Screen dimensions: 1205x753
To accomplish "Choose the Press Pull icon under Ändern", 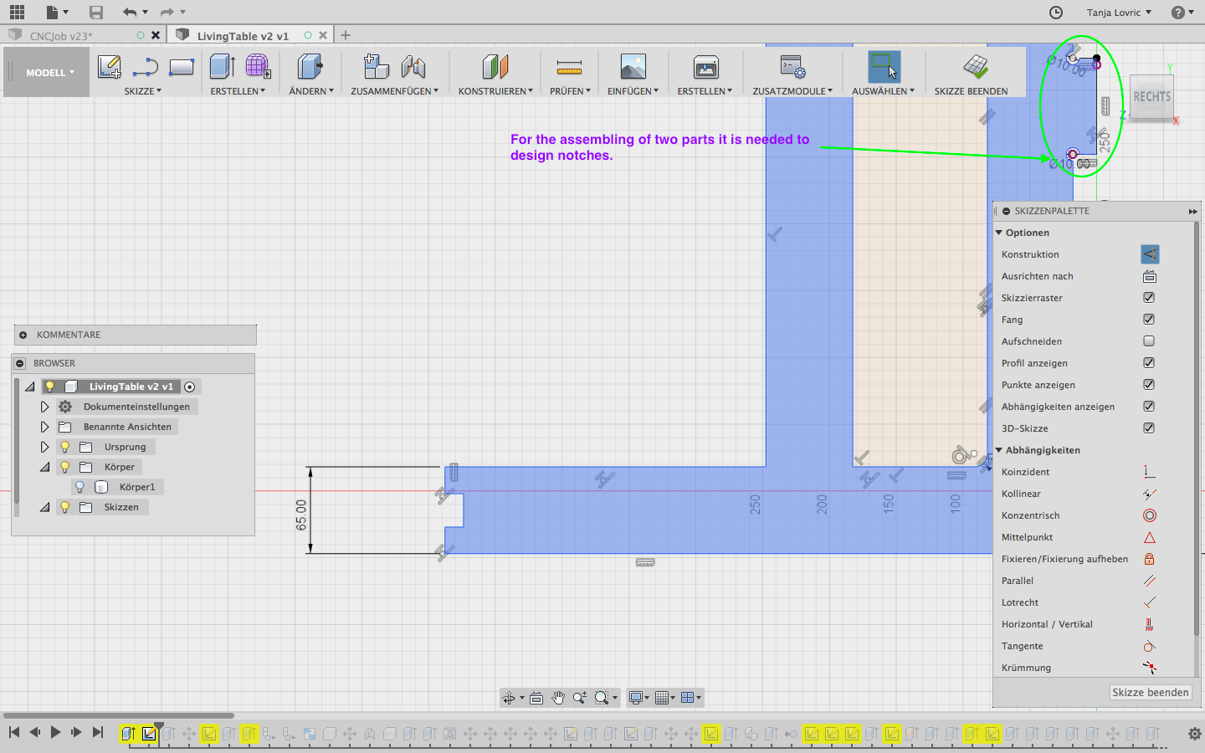I will tap(310, 67).
